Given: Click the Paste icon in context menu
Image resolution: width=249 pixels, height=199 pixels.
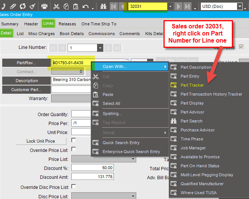Looking at the screenshot, I should point(96,94).
